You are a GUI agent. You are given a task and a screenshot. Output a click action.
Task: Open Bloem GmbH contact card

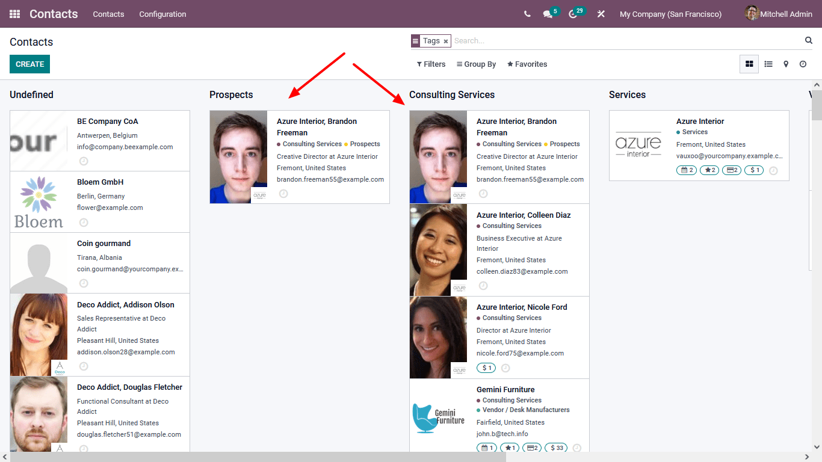point(100,202)
